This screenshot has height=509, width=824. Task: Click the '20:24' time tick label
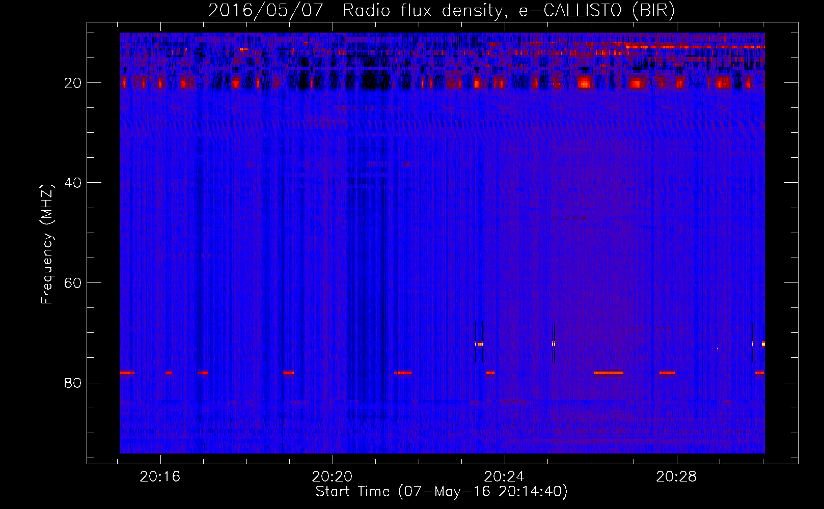click(504, 477)
